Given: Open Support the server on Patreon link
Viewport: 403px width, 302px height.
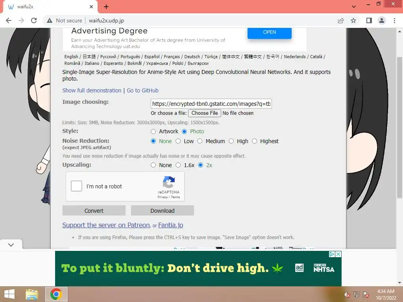Looking at the screenshot, I should pos(106,225).
